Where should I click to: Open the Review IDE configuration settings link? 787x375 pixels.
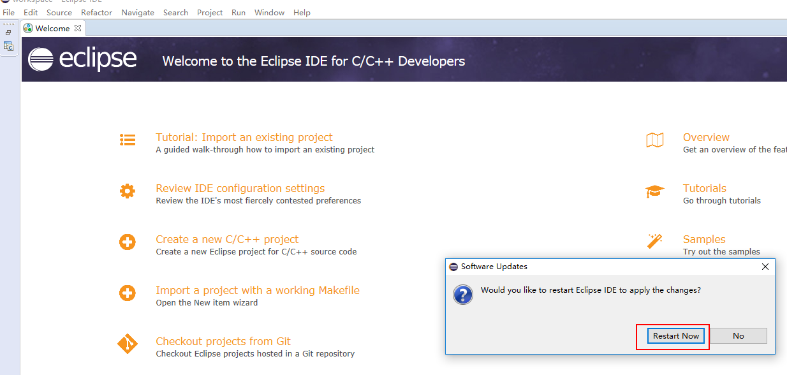(x=240, y=188)
